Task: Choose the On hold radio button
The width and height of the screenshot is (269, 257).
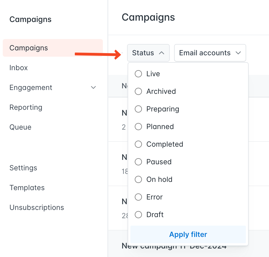Action: [138, 179]
